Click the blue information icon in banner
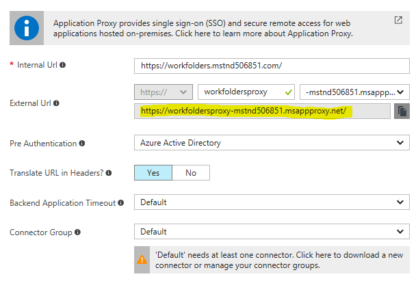 tap(27, 28)
